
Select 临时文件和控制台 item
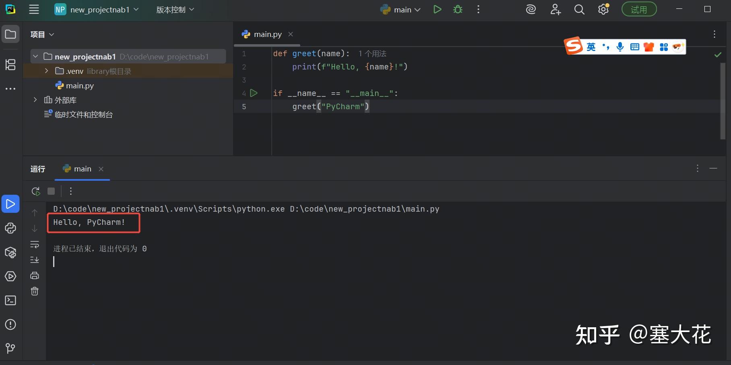click(78, 114)
